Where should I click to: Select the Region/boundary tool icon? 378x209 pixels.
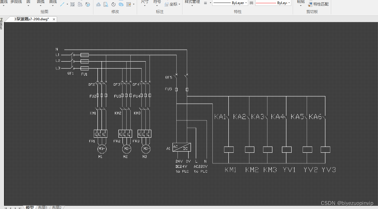tap(88, 4)
